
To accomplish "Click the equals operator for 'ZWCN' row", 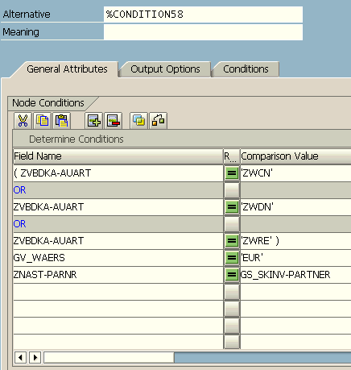I will click(x=232, y=173).
